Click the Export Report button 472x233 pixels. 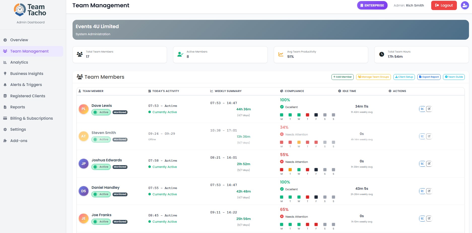coord(429,77)
